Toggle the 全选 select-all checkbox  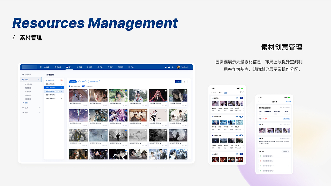(70, 86)
